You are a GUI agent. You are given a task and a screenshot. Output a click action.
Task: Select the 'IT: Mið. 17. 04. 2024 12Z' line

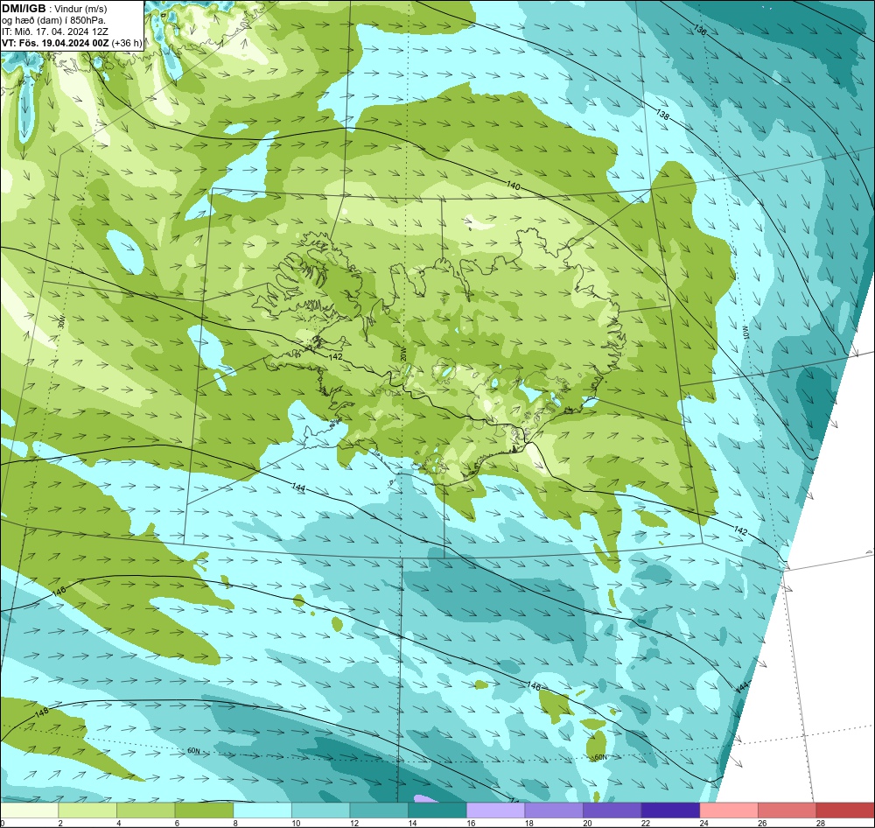pos(54,32)
